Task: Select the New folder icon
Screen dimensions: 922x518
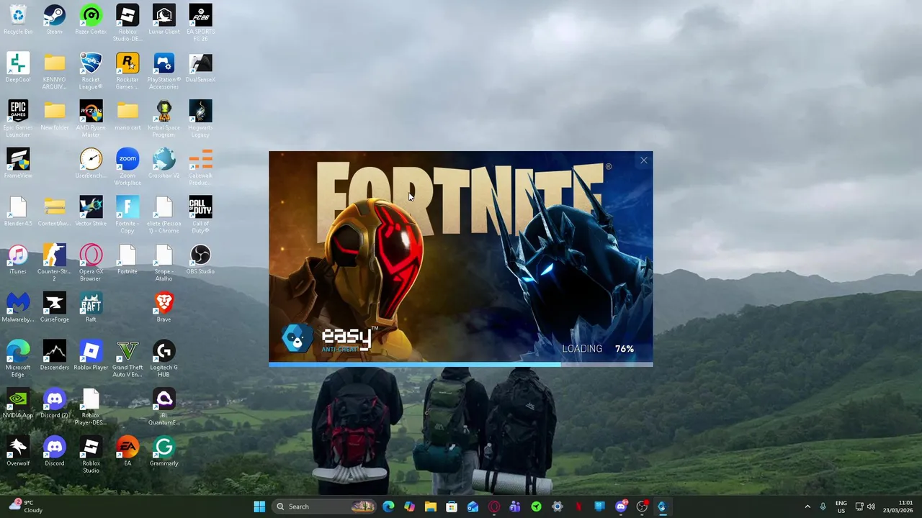Action: click(x=55, y=116)
